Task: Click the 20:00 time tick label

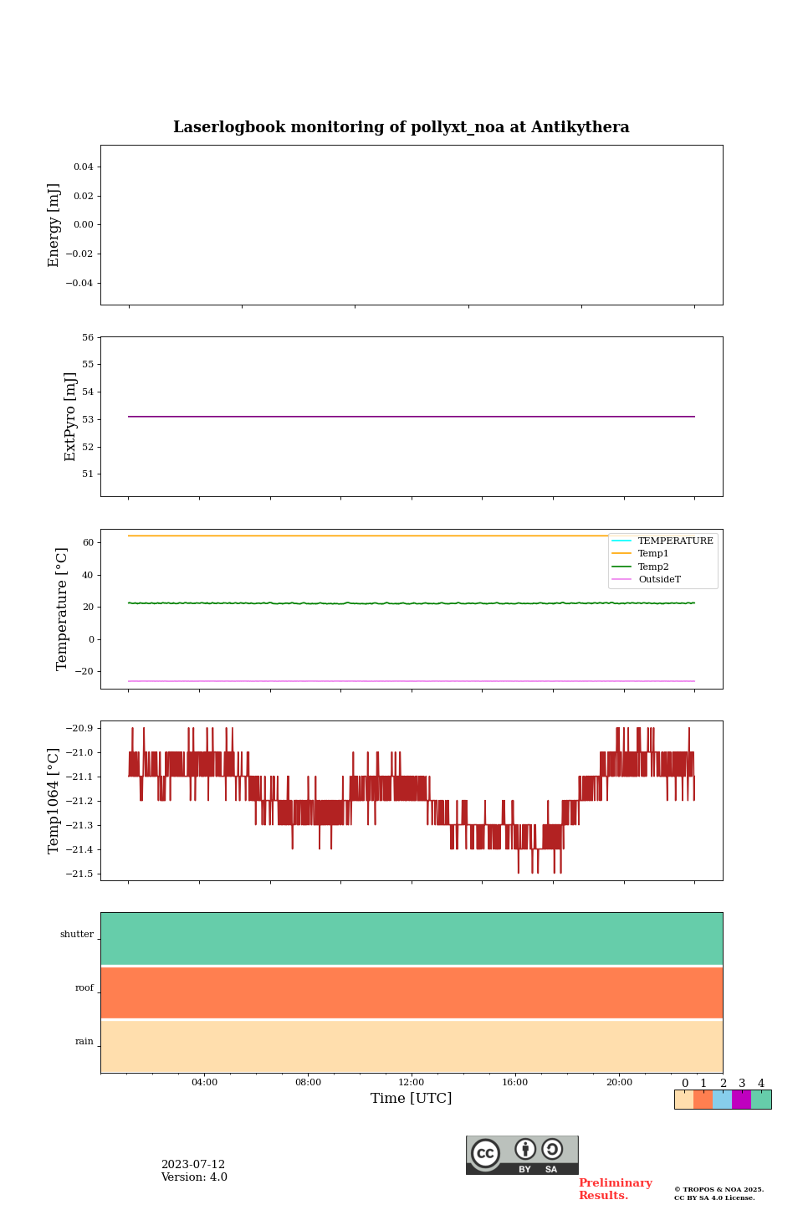Action: 619,1082
